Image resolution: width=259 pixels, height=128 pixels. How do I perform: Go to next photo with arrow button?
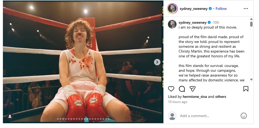[x=157, y=62]
